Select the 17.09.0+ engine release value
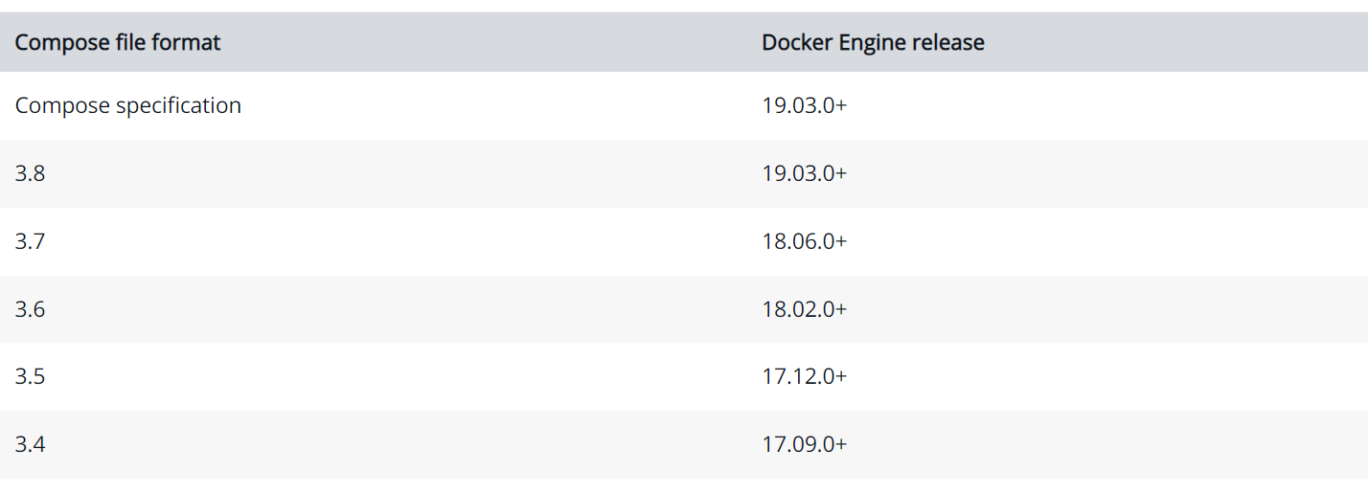1368x493 pixels. [805, 444]
